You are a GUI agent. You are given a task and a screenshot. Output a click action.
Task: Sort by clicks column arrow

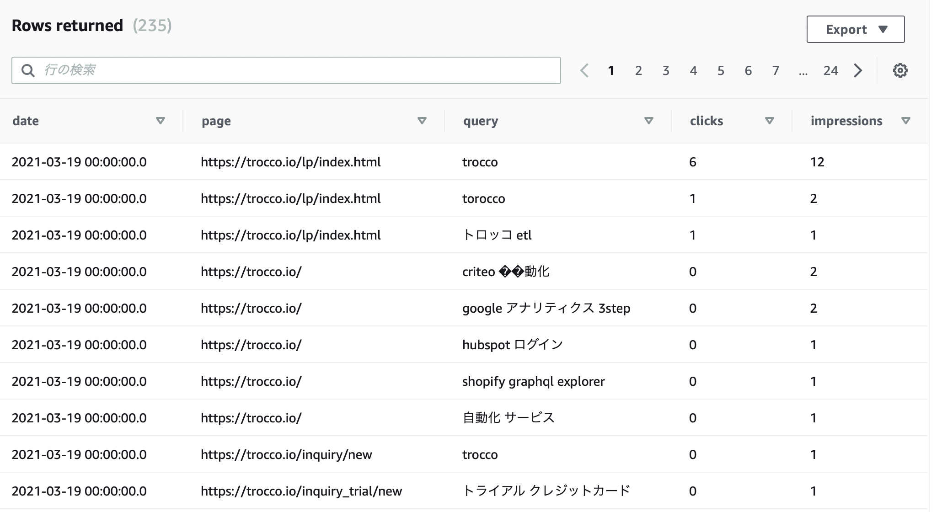pyautogui.click(x=769, y=121)
